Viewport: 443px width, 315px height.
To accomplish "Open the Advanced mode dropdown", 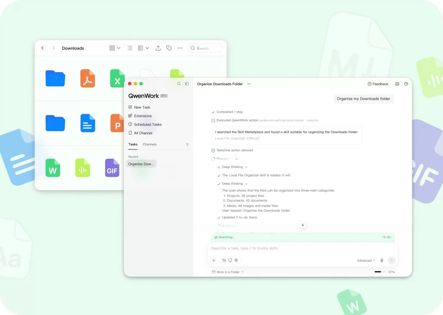I will tap(366, 261).
